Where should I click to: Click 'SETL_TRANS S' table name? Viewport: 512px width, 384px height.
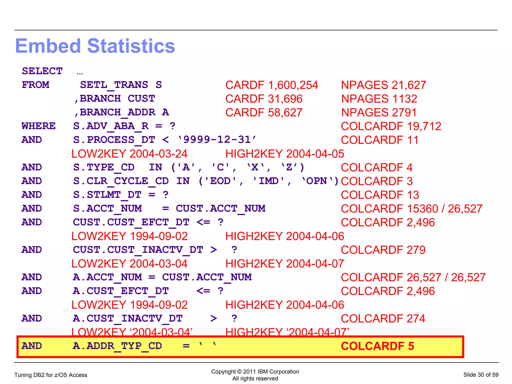[x=121, y=85]
